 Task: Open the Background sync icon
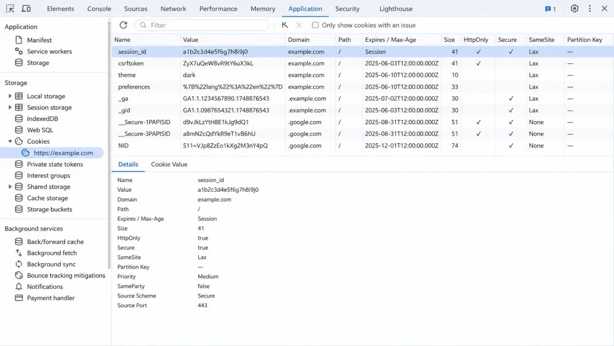(x=19, y=264)
